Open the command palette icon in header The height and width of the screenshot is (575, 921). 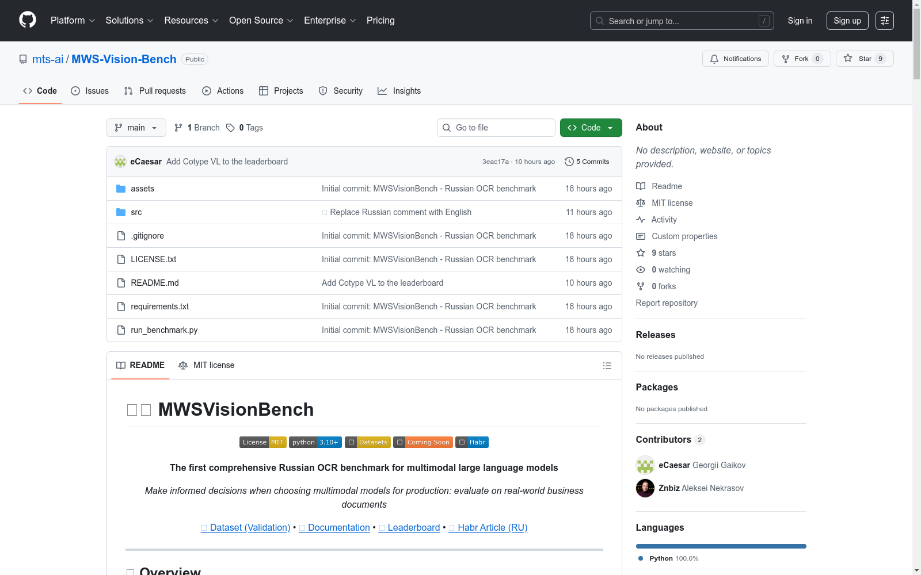point(885,21)
